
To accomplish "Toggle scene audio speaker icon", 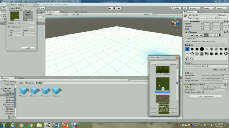I will [x=74, y=14].
